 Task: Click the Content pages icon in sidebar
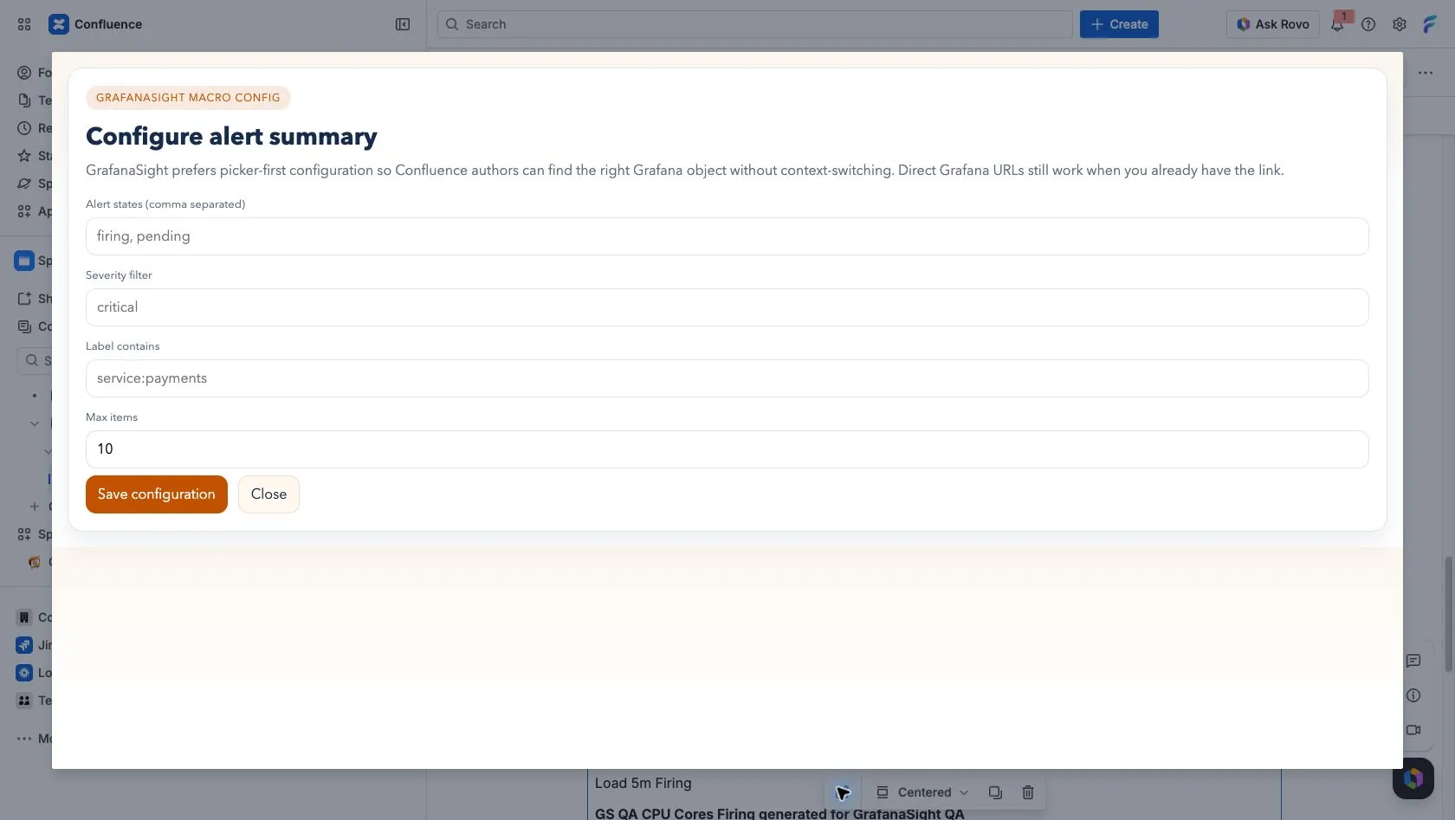(x=24, y=326)
